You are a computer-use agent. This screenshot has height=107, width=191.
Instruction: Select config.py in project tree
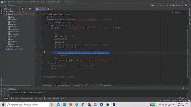click(x=13, y=27)
